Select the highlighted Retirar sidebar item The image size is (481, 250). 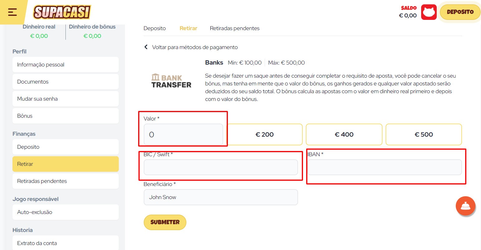click(65, 164)
